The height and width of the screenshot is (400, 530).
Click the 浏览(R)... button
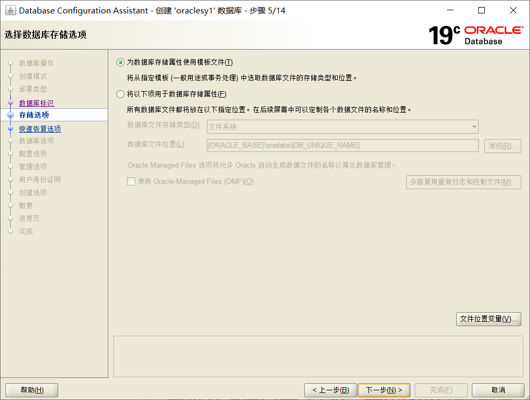pos(503,146)
